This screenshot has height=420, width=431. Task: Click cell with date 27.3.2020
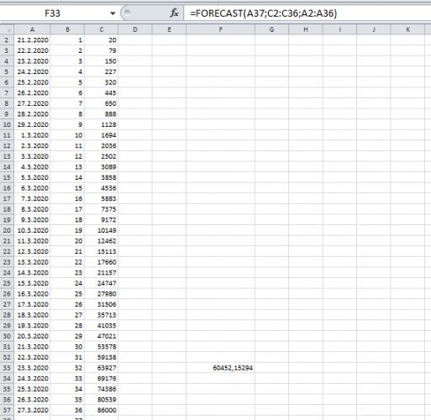point(32,410)
